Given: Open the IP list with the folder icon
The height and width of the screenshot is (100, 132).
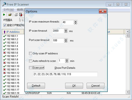Looking at the screenshot, I should 10,15.
